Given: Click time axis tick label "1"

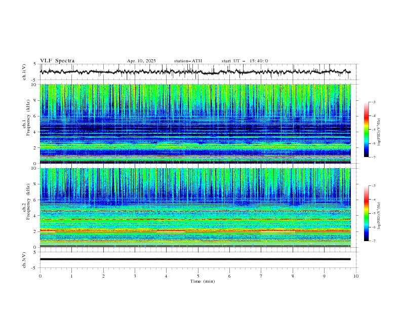Looking at the screenshot, I should pos(71,276).
